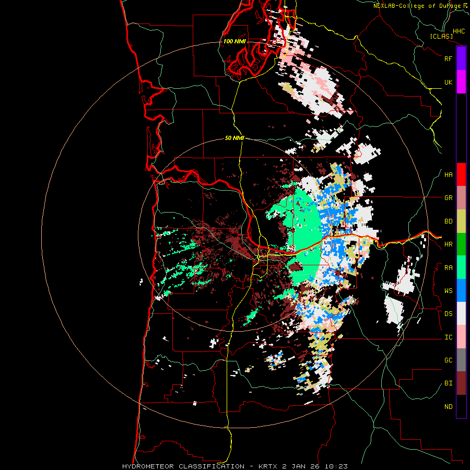This screenshot has width=470, height=470.
Task: Click the KRTX radar site identifier
Action: 268,466
